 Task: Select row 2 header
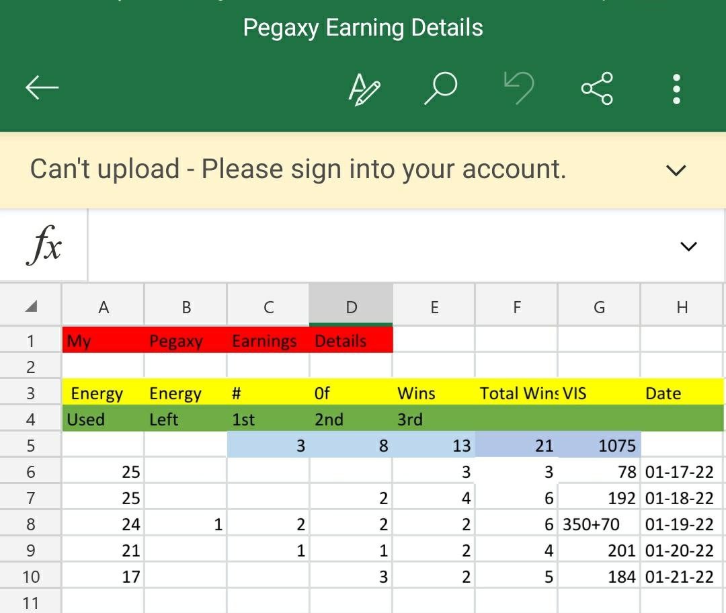pos(30,367)
